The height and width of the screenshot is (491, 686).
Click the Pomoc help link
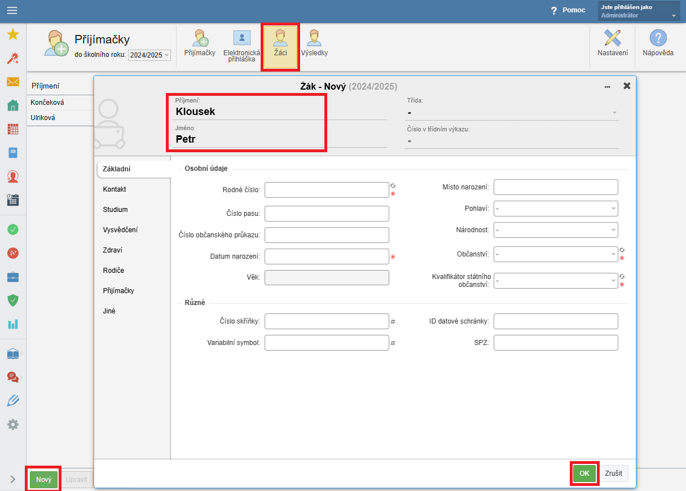click(568, 10)
